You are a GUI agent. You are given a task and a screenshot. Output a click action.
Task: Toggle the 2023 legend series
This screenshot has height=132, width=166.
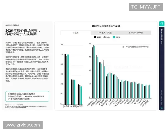(x=97, y=37)
